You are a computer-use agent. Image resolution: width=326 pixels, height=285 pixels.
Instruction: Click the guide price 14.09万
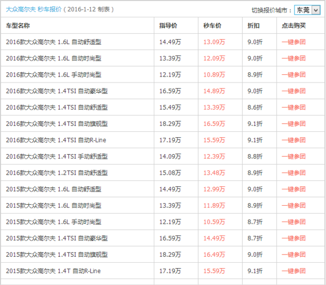click(170, 156)
